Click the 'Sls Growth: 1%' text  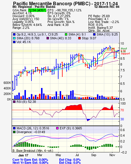coord(58,19)
